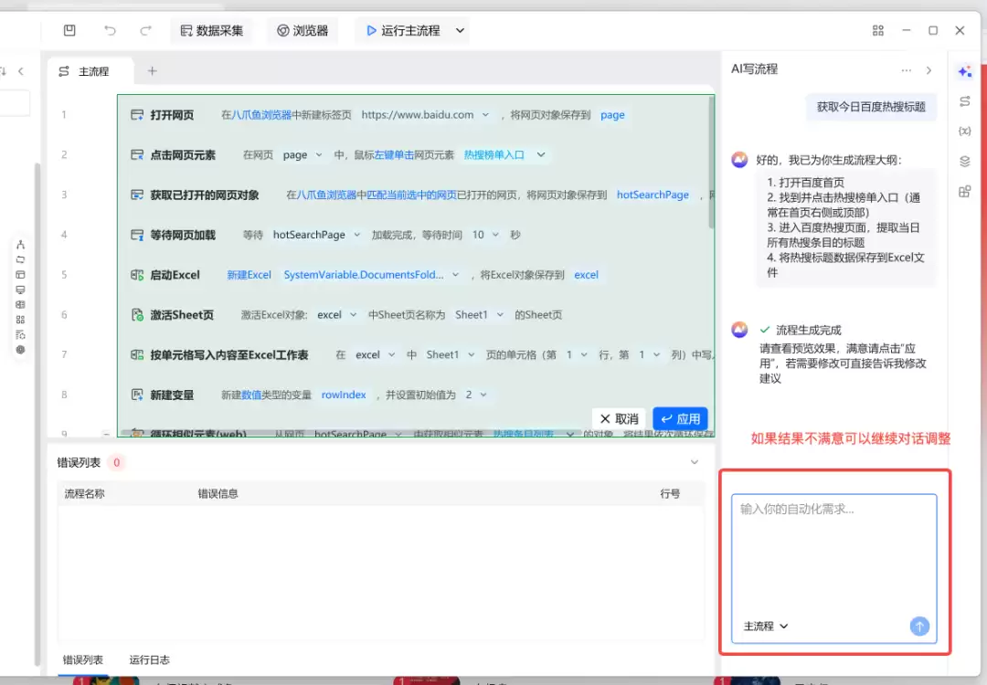Screen dimensions: 987x685
Task: Click the 流程名称 column header
Action: [x=84, y=494]
